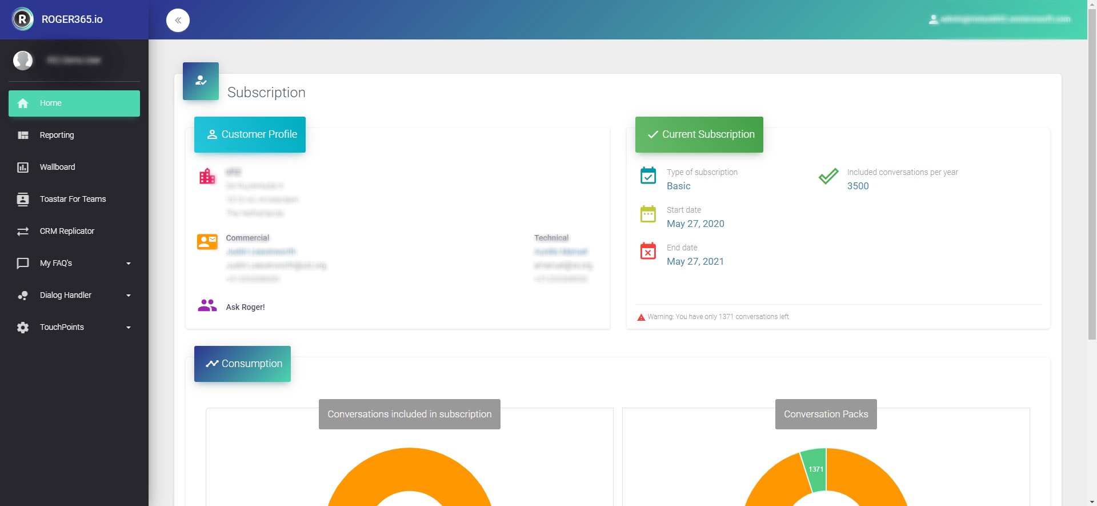Click the Current Subscription header button
This screenshot has height=506, width=1097.
pyautogui.click(x=699, y=135)
